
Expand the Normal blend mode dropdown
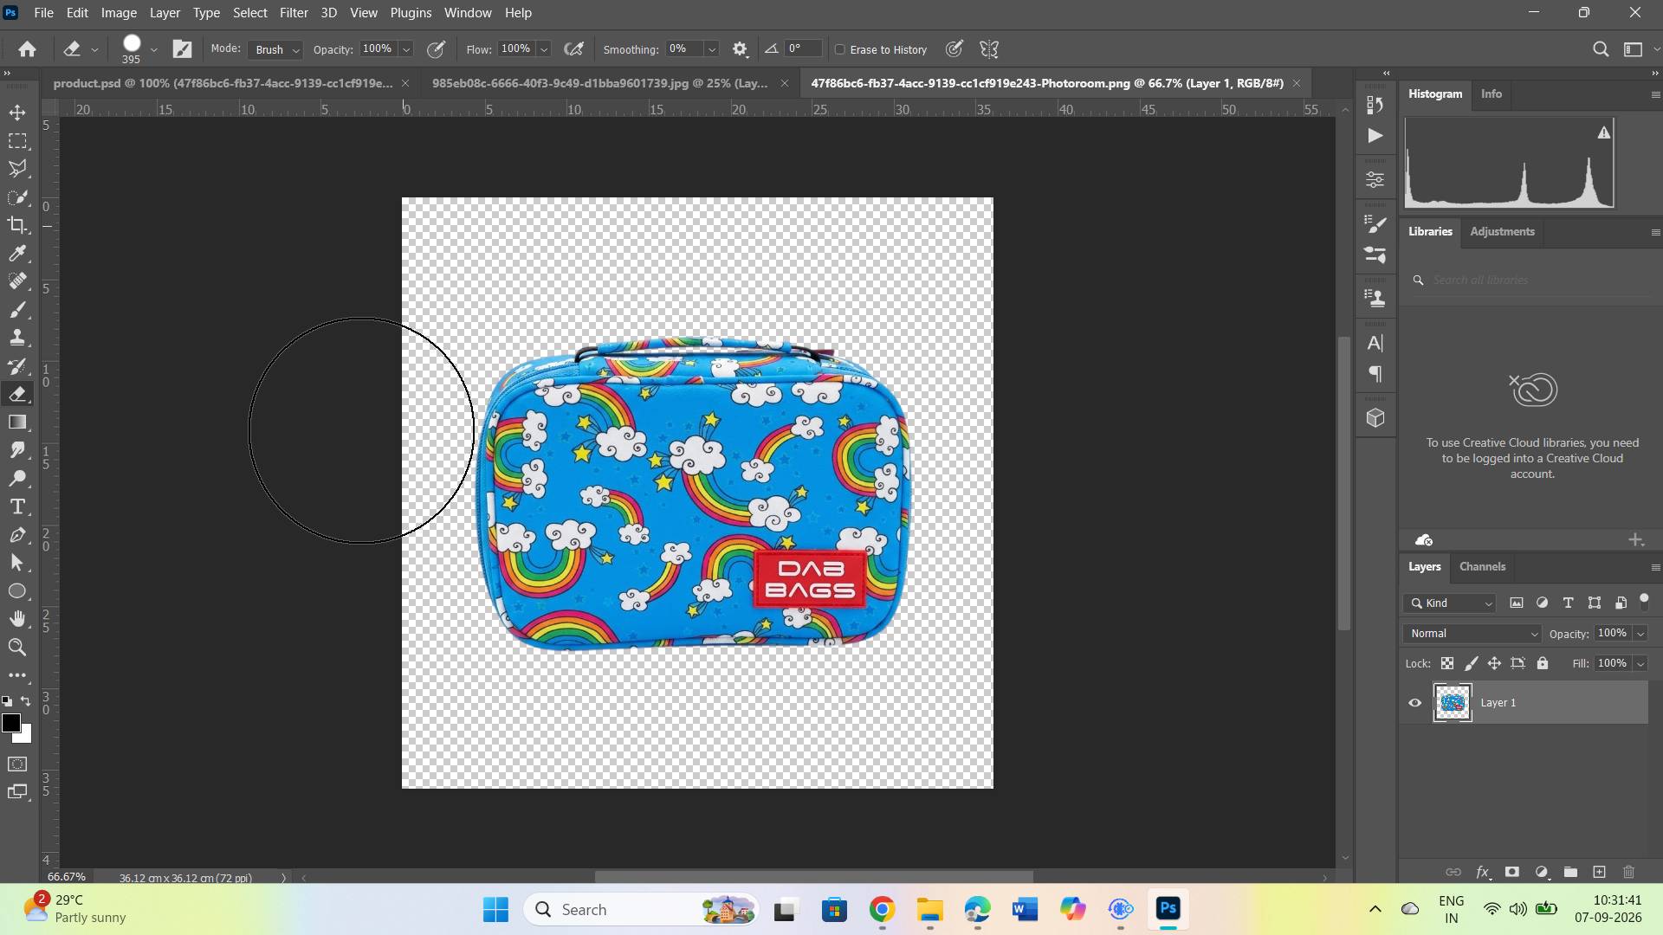(x=1472, y=634)
